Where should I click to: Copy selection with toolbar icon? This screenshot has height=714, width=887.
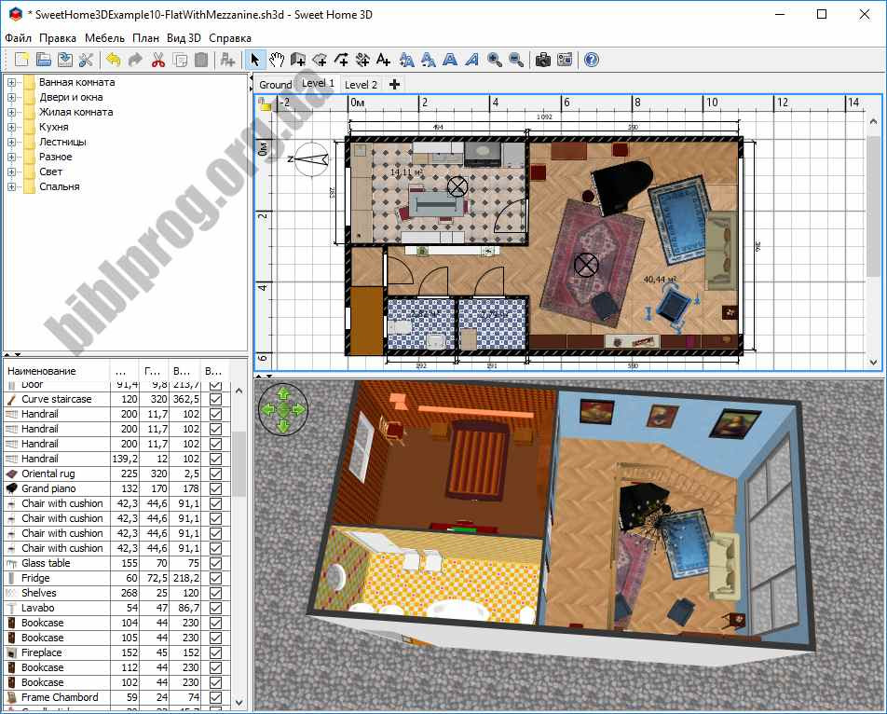click(180, 60)
